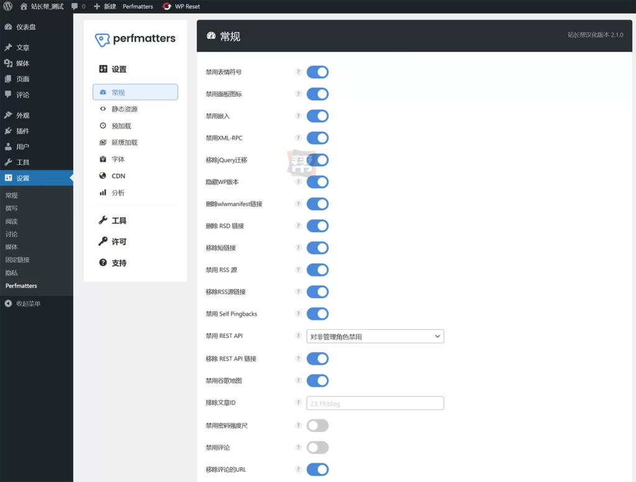The height and width of the screenshot is (482, 636).
Task: Open 阅读 settings submenu
Action: (x=11, y=221)
